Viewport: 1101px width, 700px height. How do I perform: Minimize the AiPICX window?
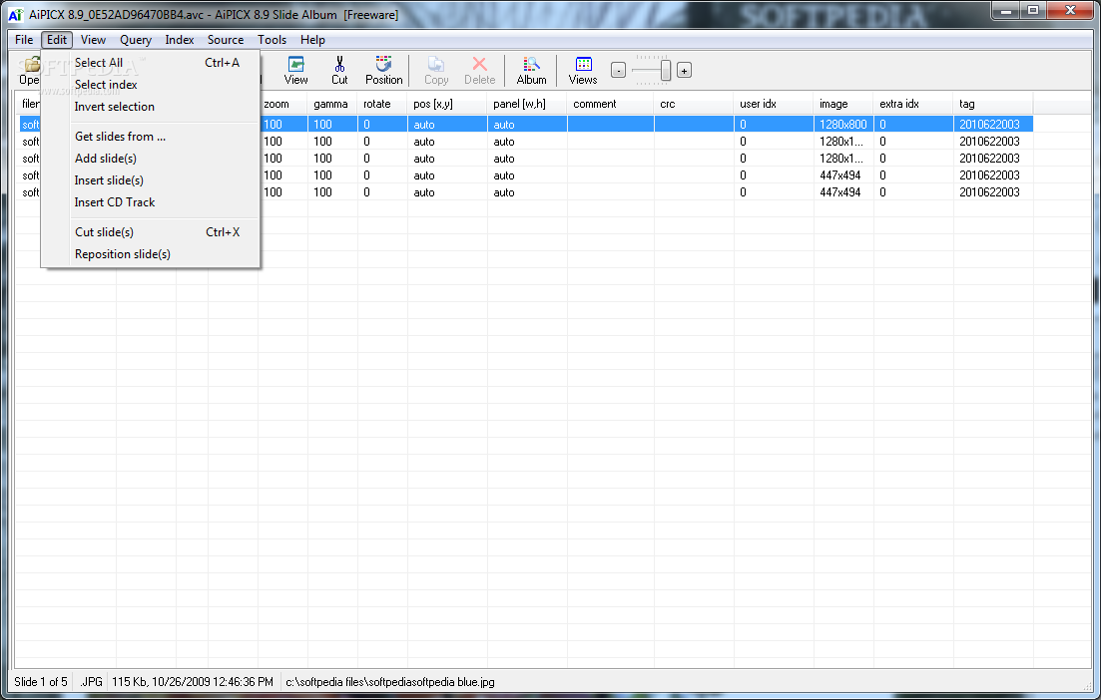tap(1006, 11)
